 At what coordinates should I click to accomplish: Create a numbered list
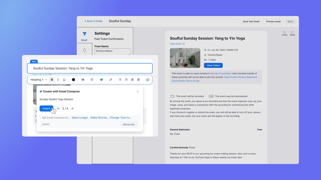pos(126,79)
